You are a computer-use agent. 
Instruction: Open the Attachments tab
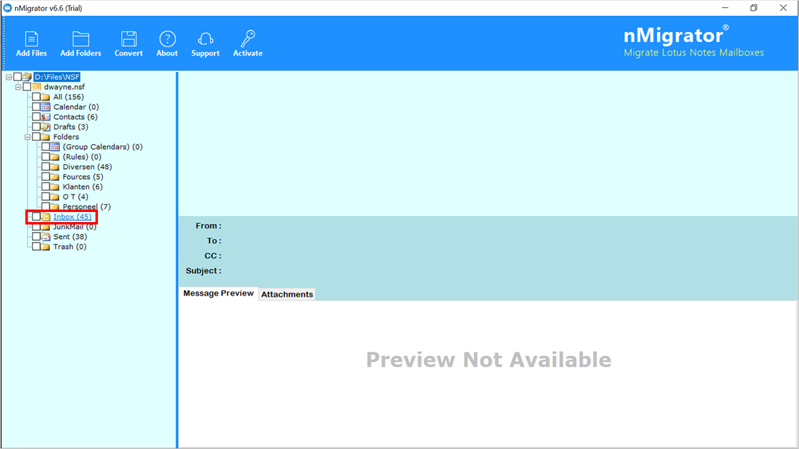(x=287, y=294)
